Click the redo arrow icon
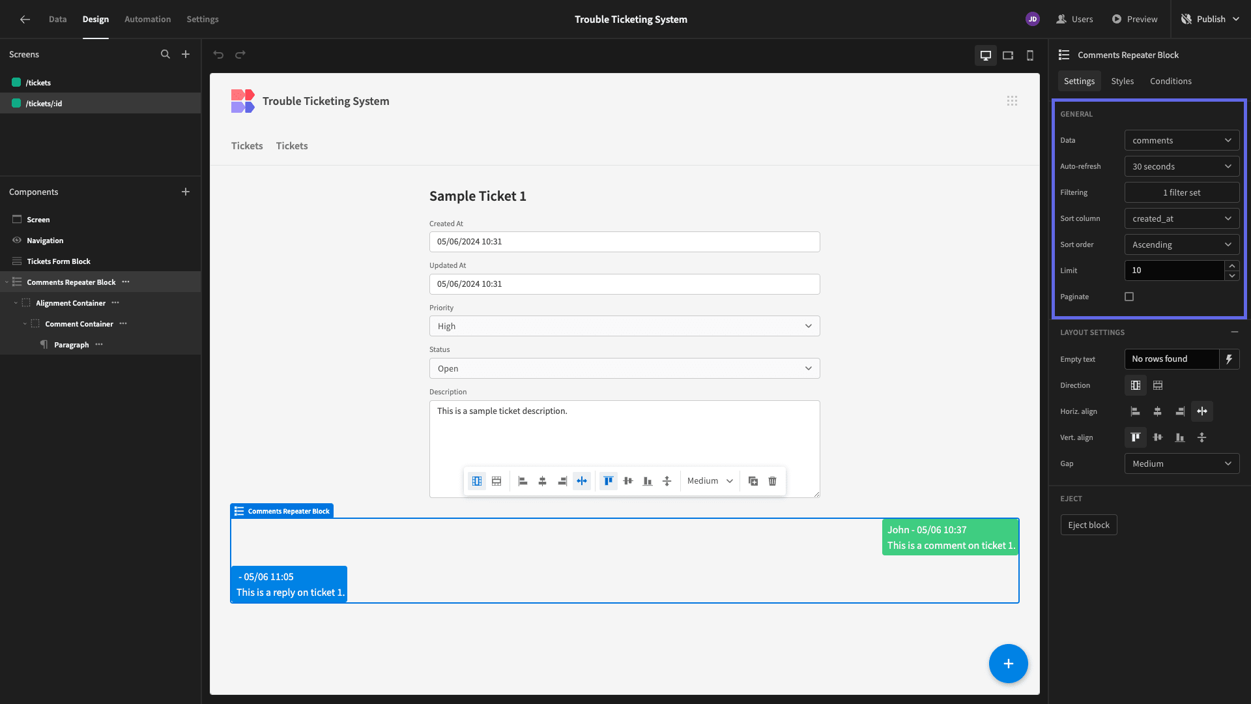 pos(240,55)
